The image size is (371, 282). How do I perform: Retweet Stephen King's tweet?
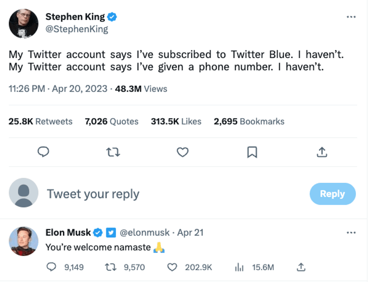113,152
